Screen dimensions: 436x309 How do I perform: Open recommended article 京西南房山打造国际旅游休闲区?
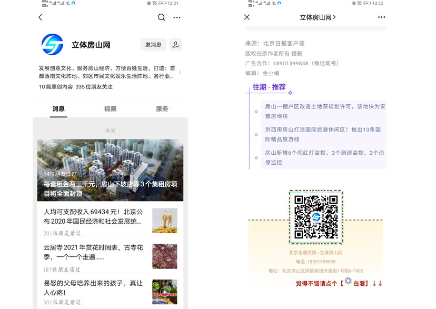click(x=323, y=134)
